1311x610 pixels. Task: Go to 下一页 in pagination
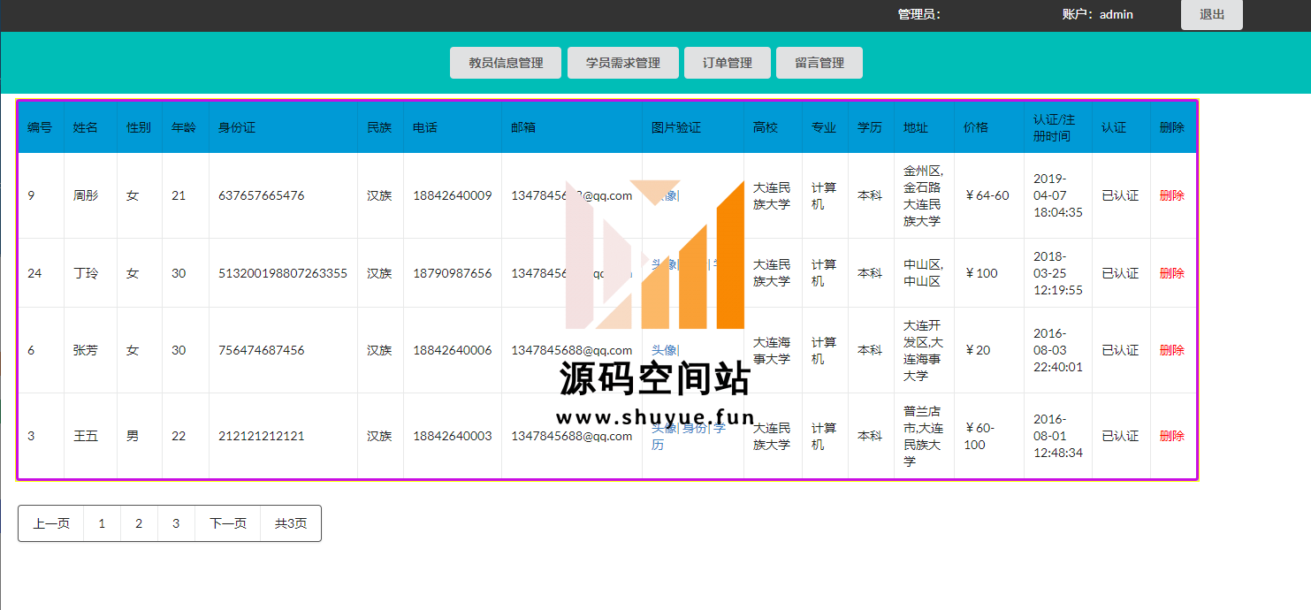tap(227, 523)
